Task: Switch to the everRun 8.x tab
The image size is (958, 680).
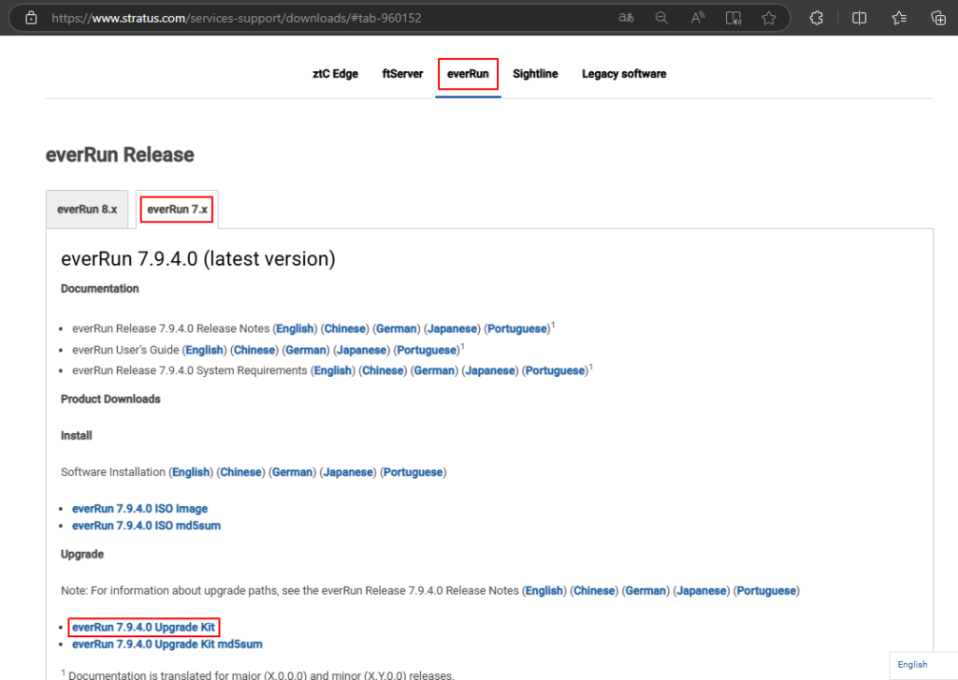Action: click(x=87, y=210)
